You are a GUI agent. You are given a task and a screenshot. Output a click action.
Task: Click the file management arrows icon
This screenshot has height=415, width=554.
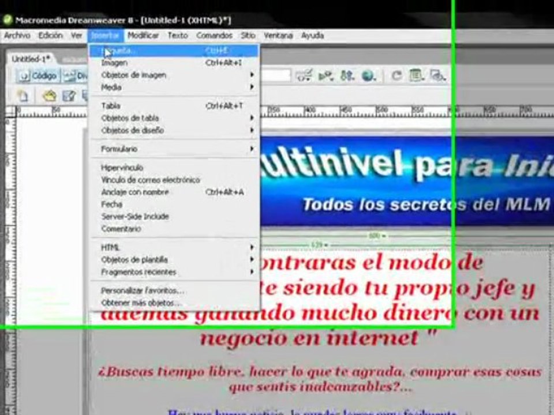pyautogui.click(x=347, y=76)
